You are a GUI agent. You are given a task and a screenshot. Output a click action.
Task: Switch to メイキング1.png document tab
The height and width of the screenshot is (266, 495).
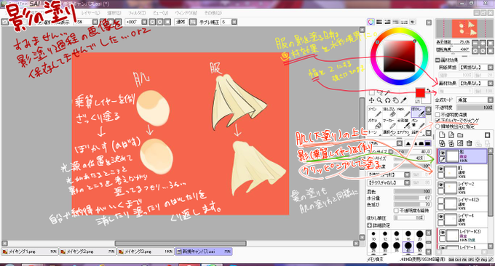click(30, 251)
